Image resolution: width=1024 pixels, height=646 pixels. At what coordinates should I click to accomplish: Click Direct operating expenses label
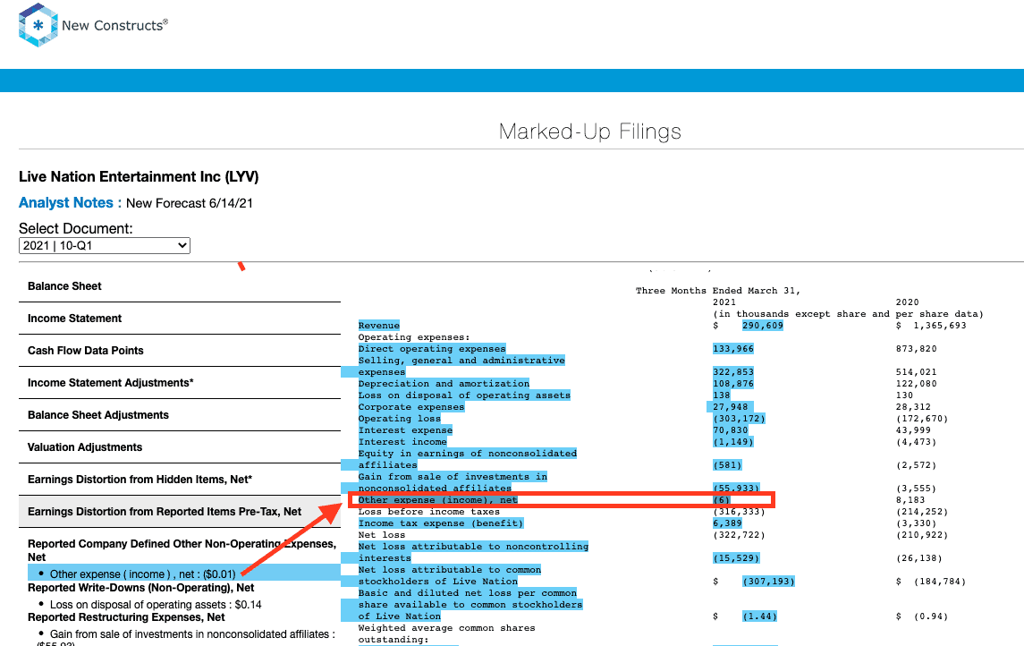[432, 349]
